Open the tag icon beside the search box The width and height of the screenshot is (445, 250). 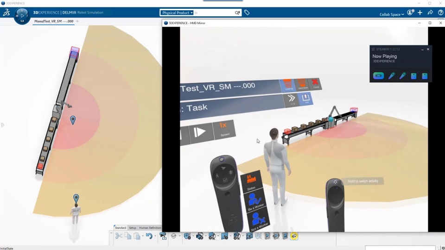(247, 12)
